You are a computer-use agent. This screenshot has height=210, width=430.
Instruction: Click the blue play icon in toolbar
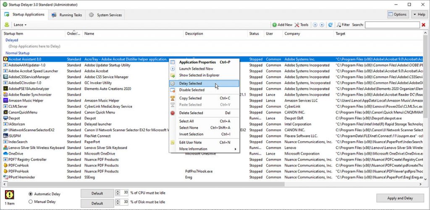[315, 25]
